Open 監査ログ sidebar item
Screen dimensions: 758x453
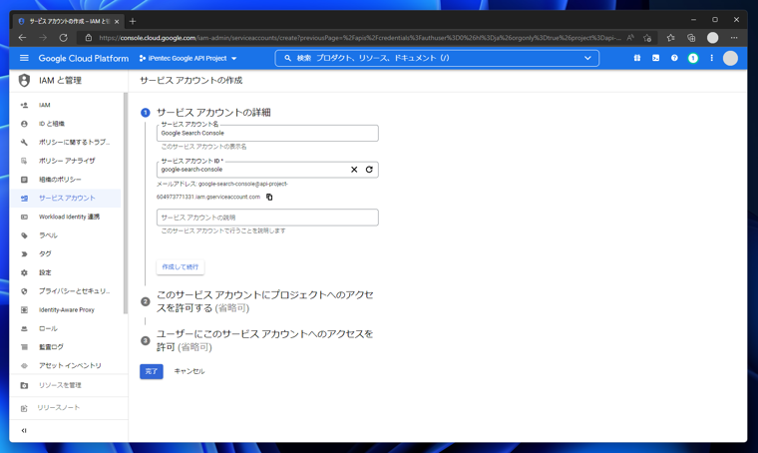66,347
